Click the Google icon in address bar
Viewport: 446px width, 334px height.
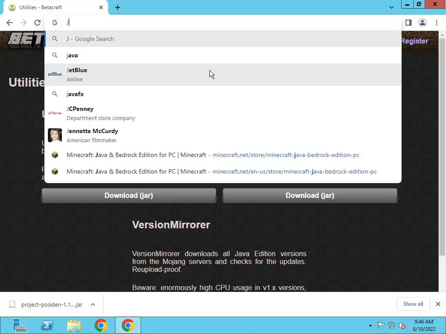(54, 23)
